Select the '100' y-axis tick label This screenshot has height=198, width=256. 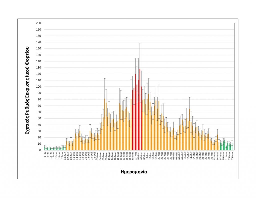pos(38,87)
